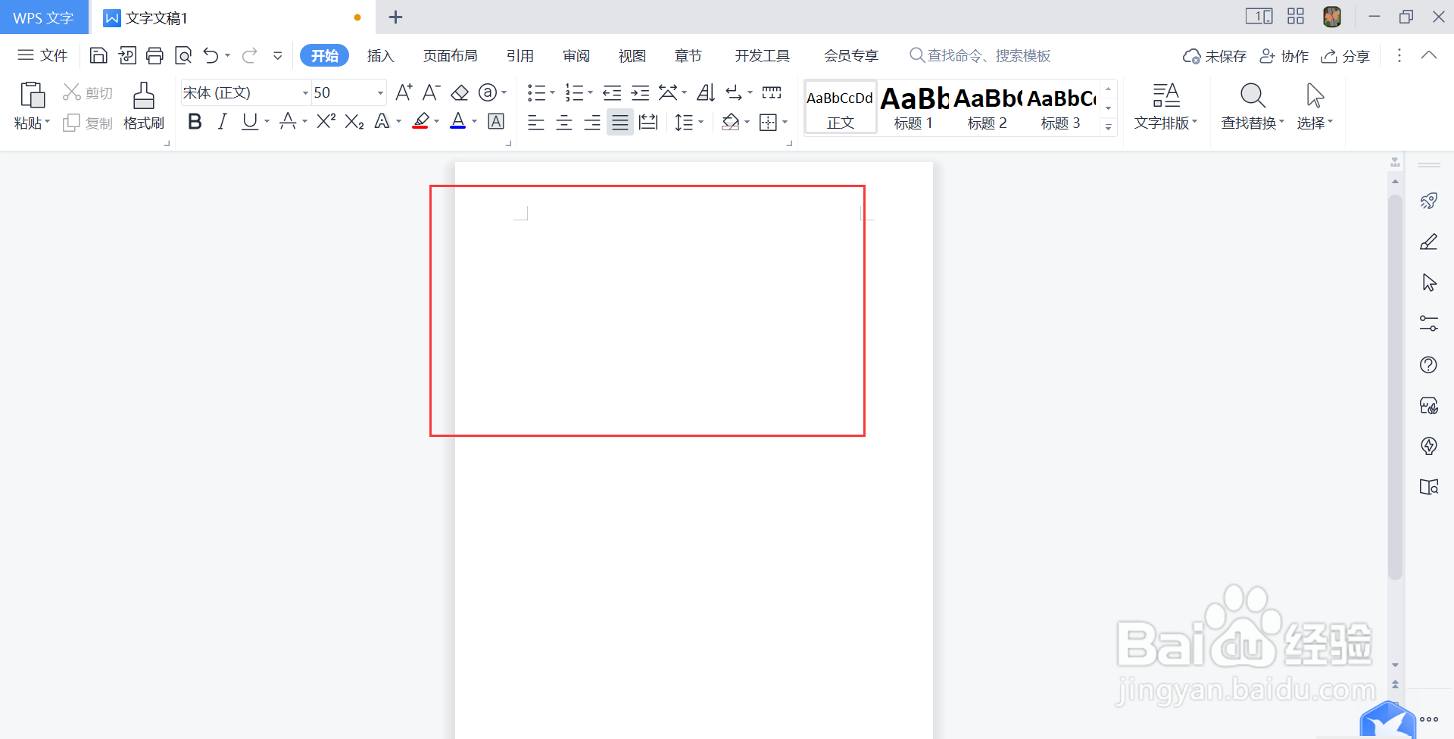The height and width of the screenshot is (739, 1454).
Task: Center align text
Action: point(564,122)
